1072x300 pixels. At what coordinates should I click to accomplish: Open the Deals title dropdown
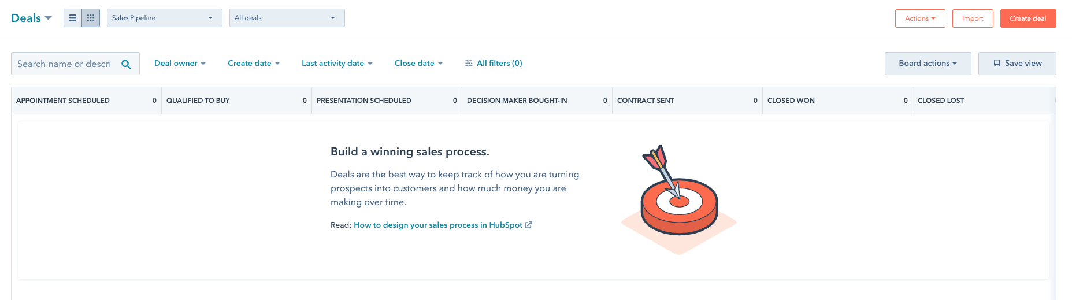(x=32, y=18)
